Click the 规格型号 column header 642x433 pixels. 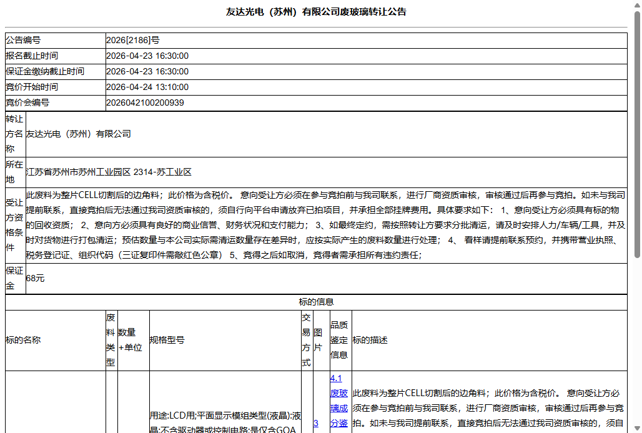[x=225, y=340]
